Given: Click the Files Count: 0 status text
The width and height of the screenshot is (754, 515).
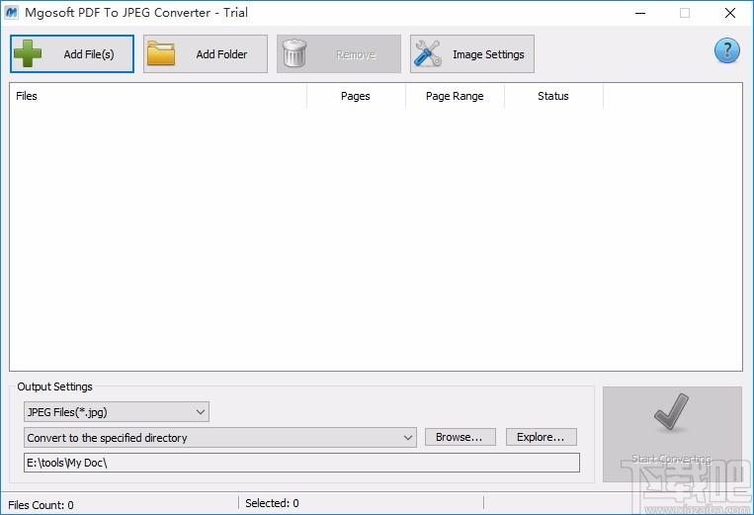Looking at the screenshot, I should point(41,505).
